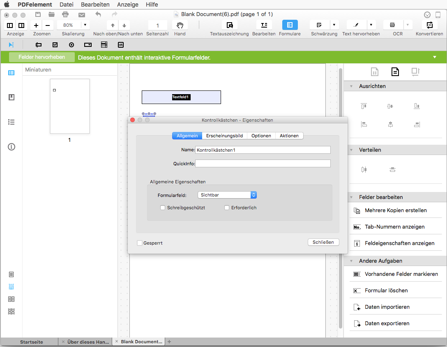Click the undo arrow icon
This screenshot has width=447, height=347.
(98, 14)
